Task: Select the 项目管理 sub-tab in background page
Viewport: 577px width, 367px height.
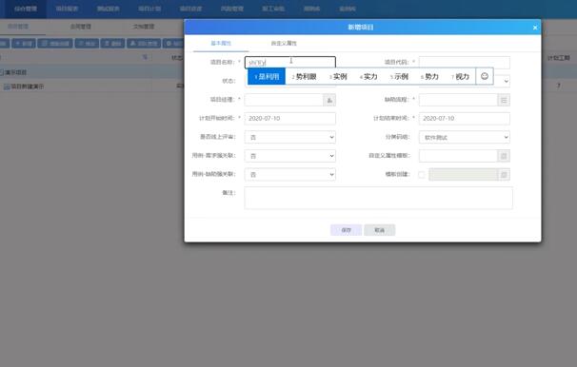Action: [18, 27]
